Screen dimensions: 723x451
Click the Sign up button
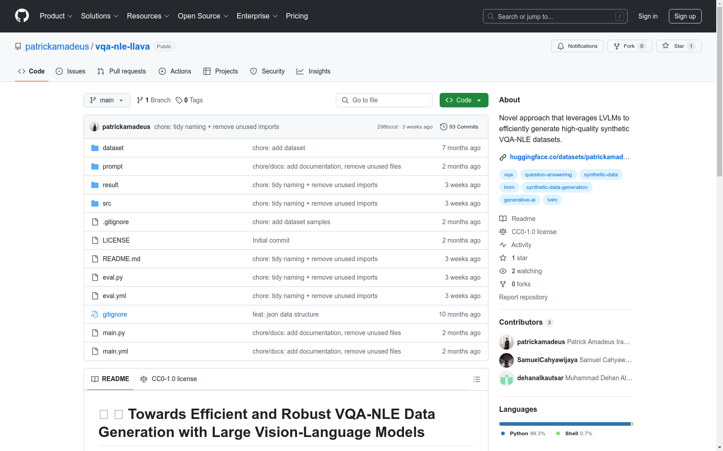point(685,16)
